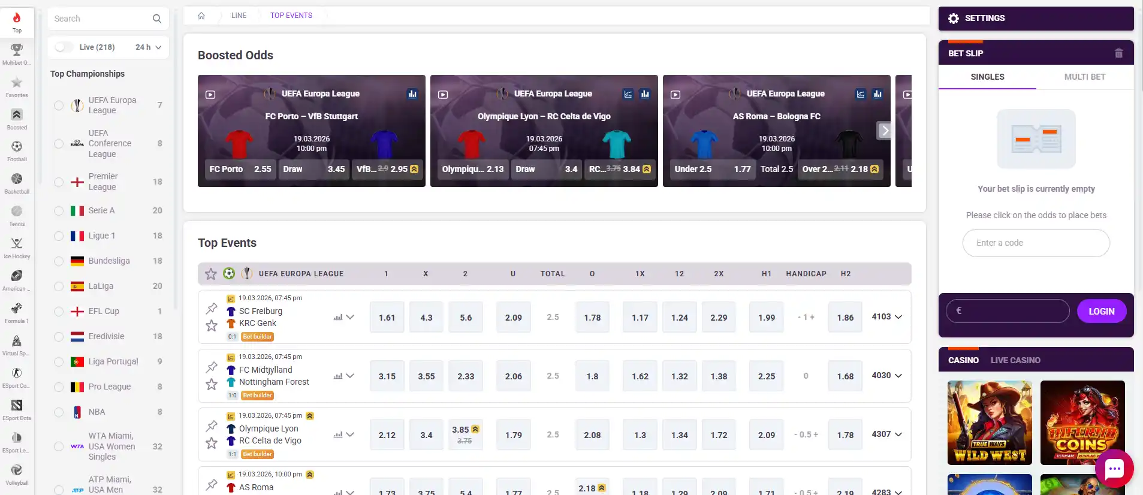
Task: Open the Wild West casino game thumbnail
Action: coord(990,422)
